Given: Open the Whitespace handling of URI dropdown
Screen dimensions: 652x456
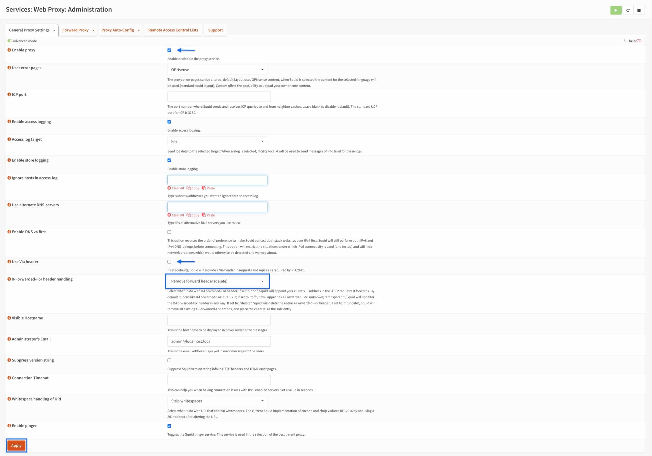Looking at the screenshot, I should (217, 401).
